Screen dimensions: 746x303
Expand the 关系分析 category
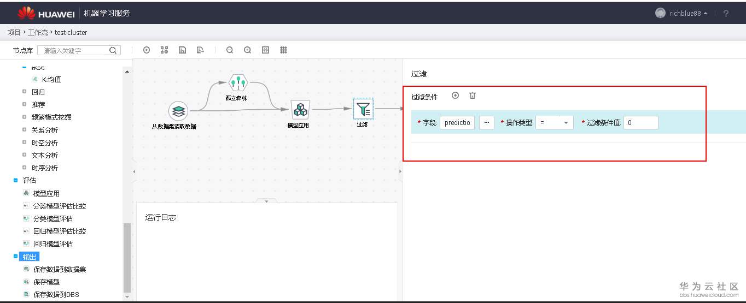[24, 130]
